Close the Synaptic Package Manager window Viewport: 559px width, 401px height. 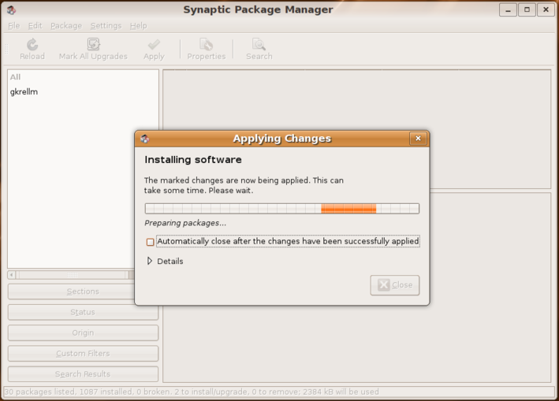click(x=546, y=10)
